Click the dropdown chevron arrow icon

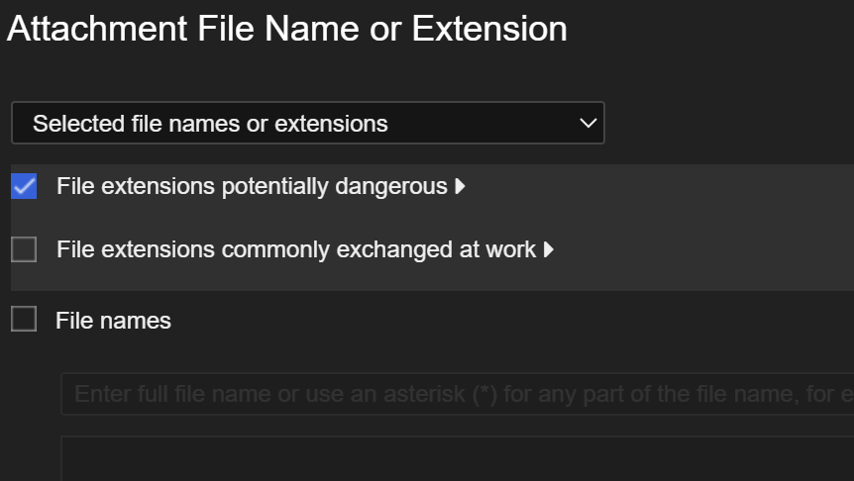pyautogui.click(x=588, y=124)
